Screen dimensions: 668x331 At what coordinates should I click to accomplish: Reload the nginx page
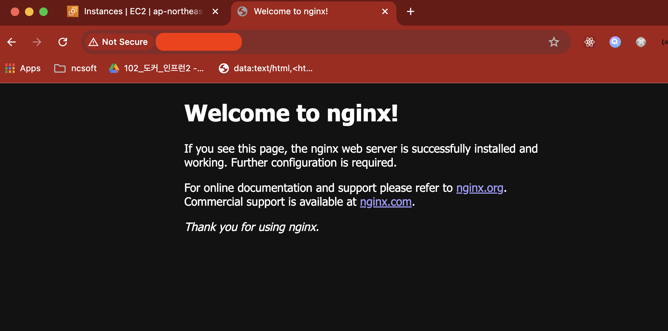(63, 42)
